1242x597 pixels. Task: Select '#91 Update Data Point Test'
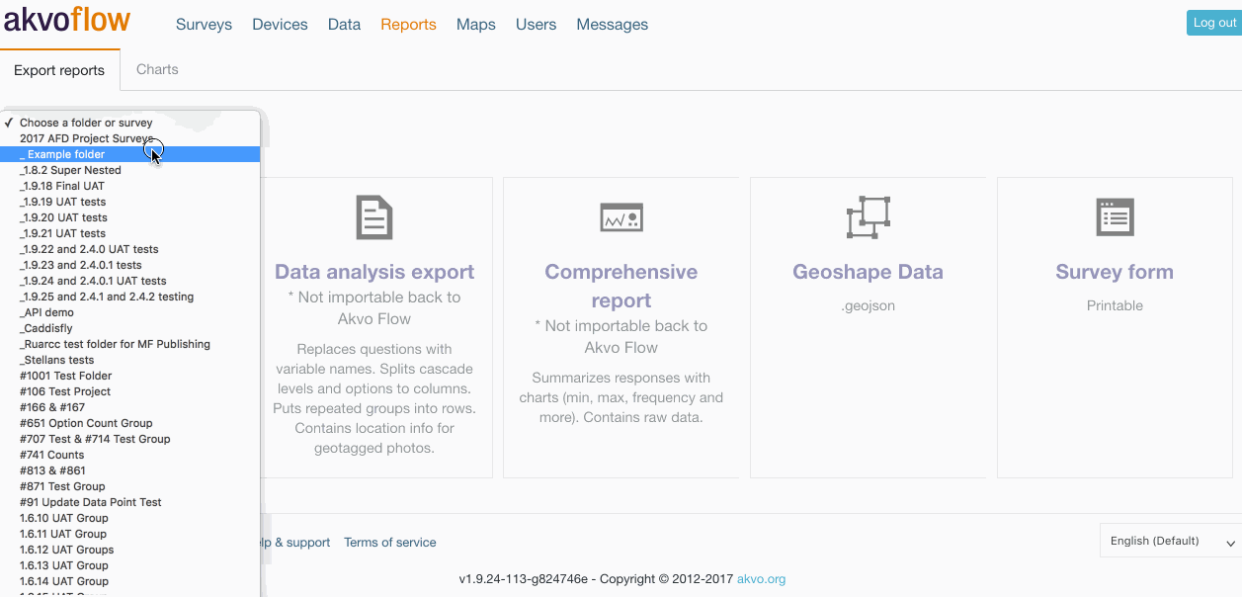pos(130,502)
